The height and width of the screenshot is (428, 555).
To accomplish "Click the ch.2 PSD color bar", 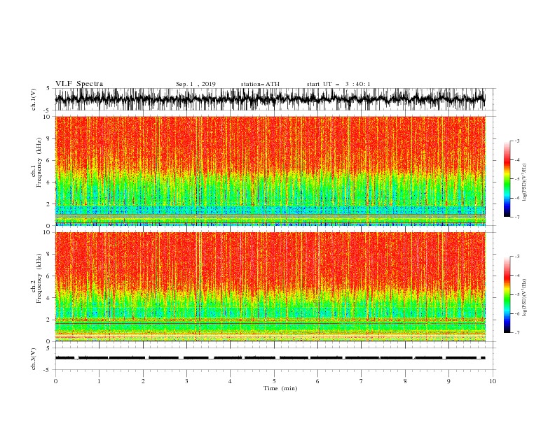I will point(507,294).
